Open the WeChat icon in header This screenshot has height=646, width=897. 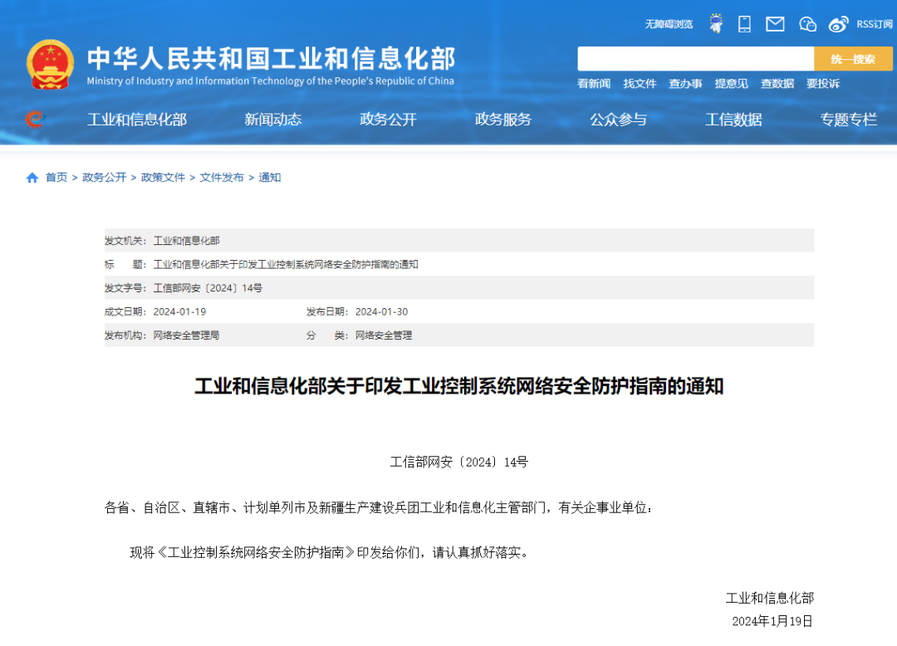pos(807,24)
